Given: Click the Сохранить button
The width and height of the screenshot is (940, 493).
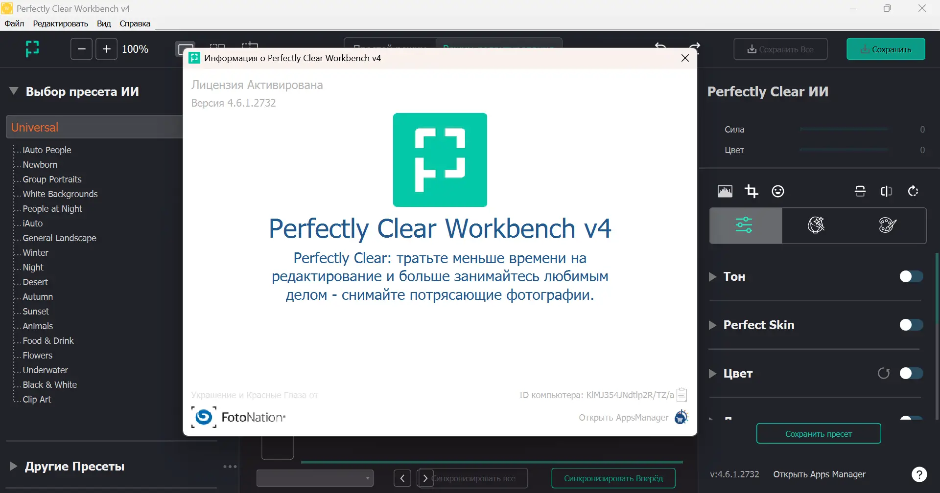Looking at the screenshot, I should tap(886, 49).
